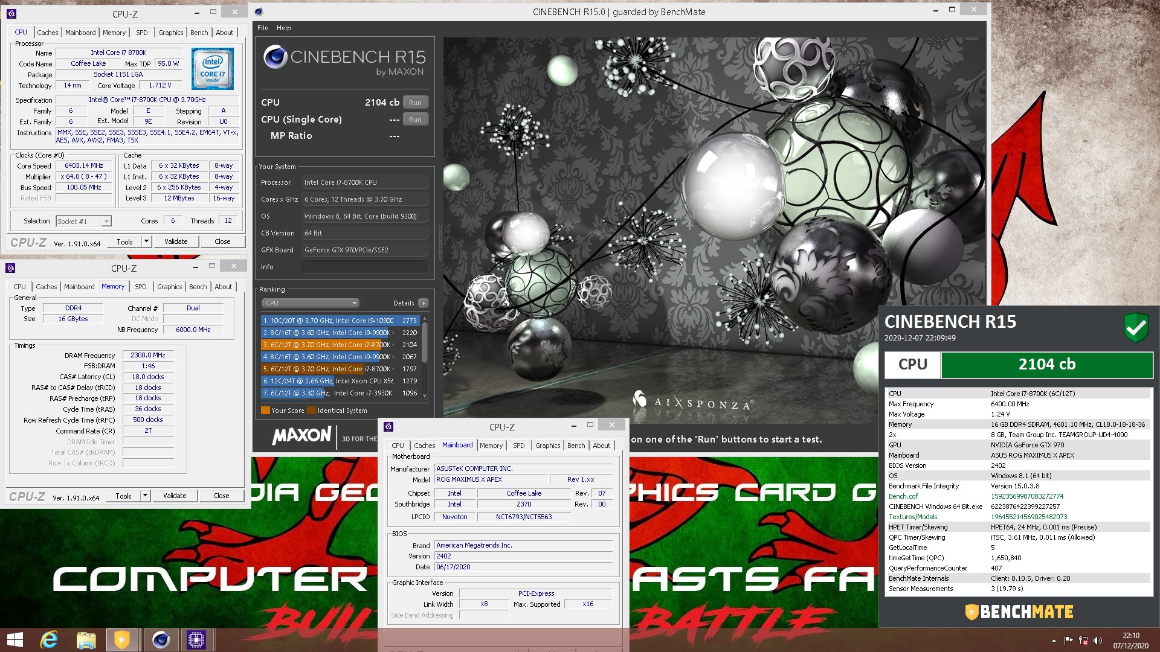
Task: Click Tools button in Memory CPU-Z window
Action: [x=123, y=496]
